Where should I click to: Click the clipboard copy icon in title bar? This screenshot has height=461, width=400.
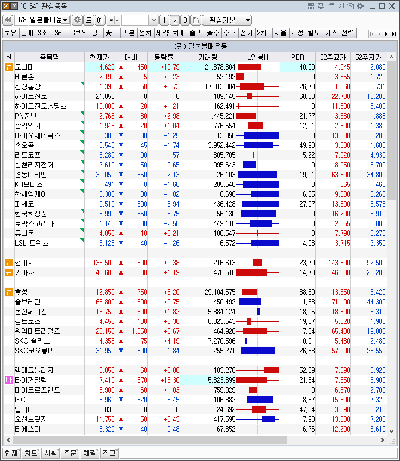tap(331, 6)
